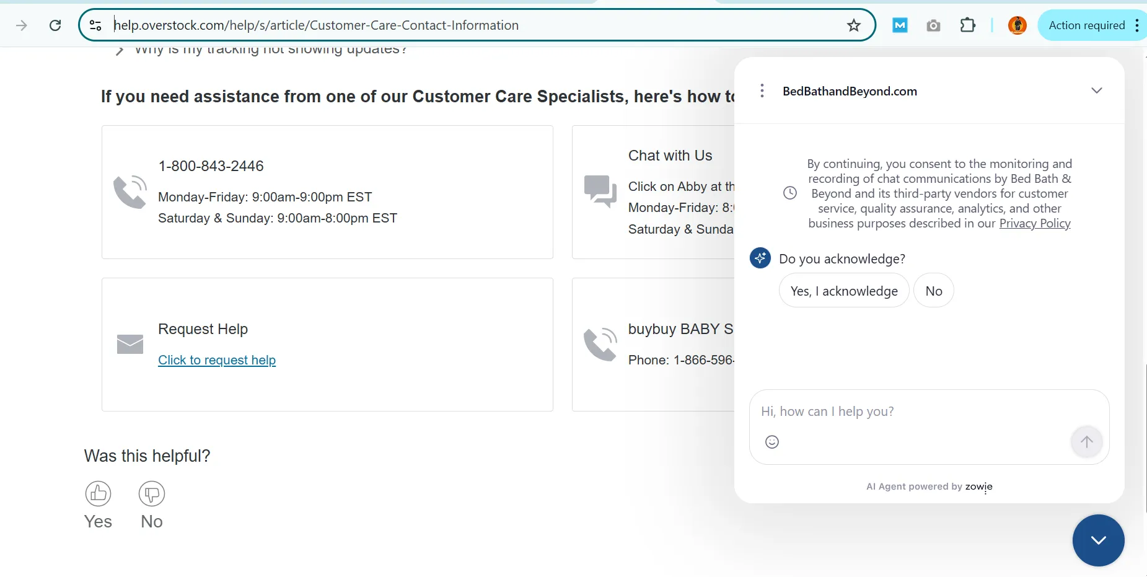This screenshot has height=577, width=1147.
Task: Click the camera screenshot extension icon
Action: click(933, 25)
